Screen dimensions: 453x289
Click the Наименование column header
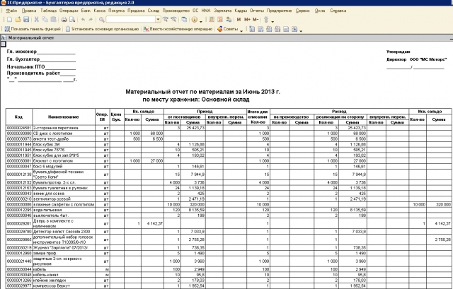(63, 117)
